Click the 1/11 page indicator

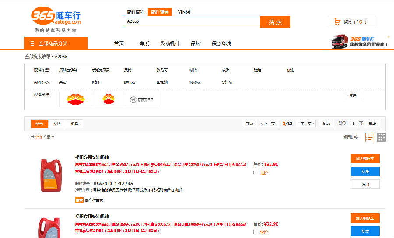[x=288, y=124]
